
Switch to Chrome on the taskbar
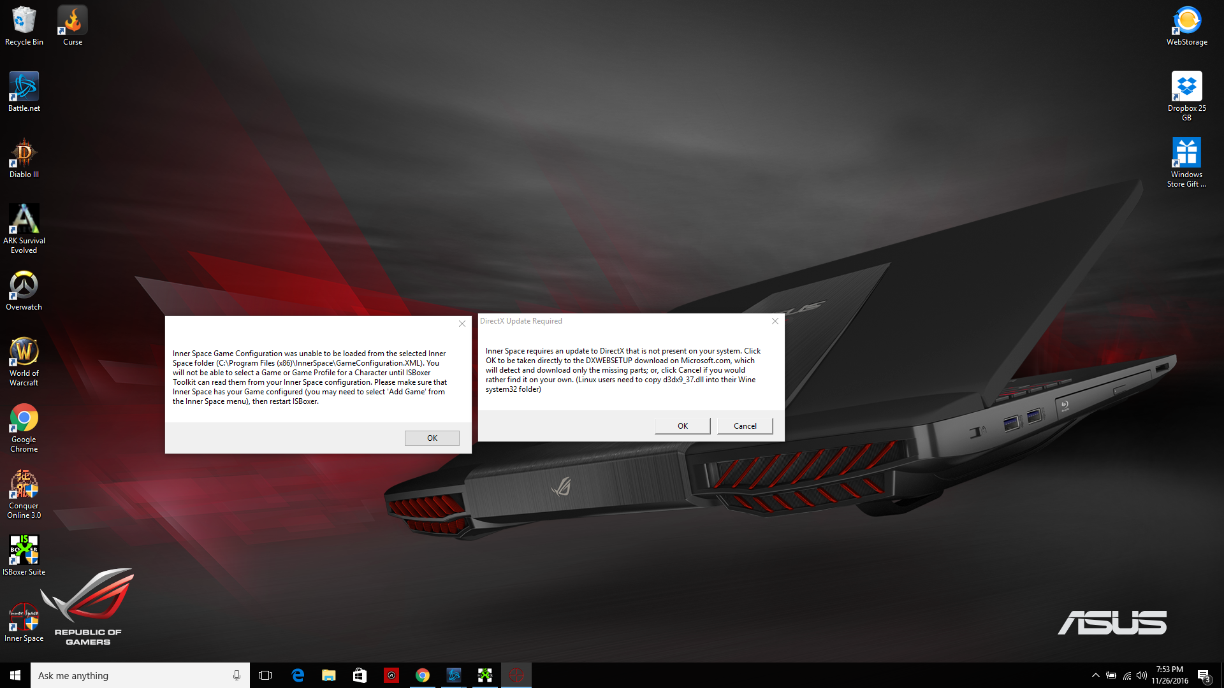pyautogui.click(x=423, y=675)
